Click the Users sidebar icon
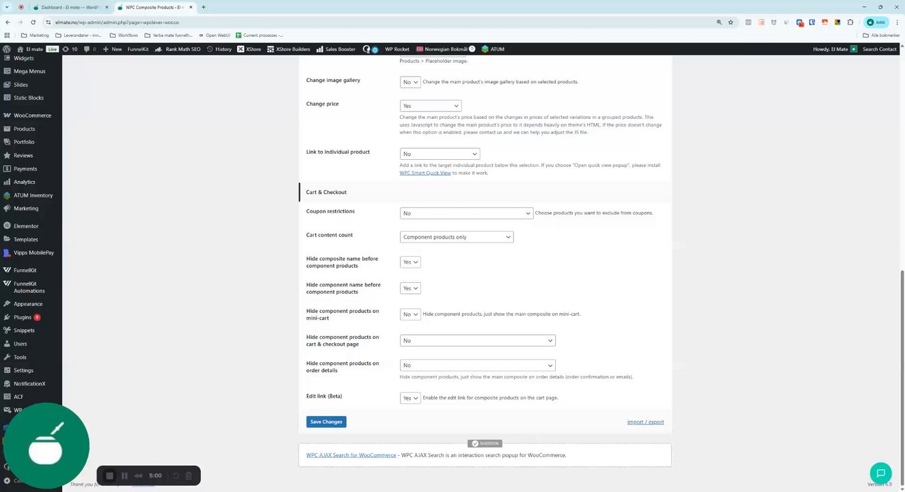905x492 pixels. [x=7, y=344]
